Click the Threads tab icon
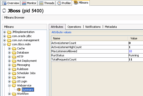Screen dimensions: 143x96 point(41,3)
